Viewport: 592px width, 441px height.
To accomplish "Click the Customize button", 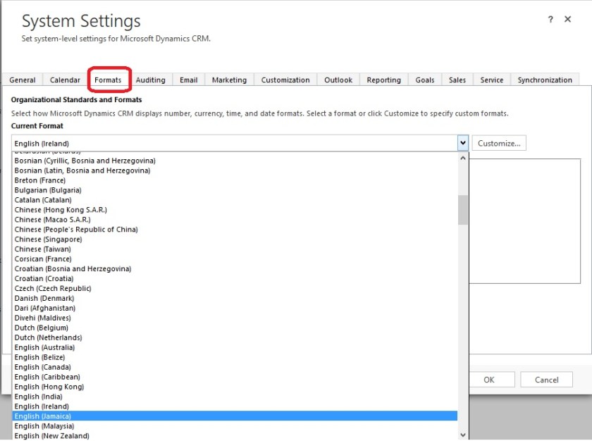I will coord(499,142).
